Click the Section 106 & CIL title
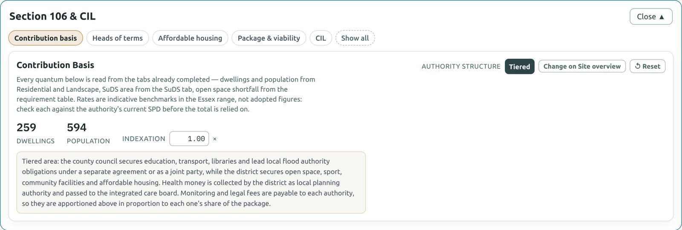 [x=52, y=16]
